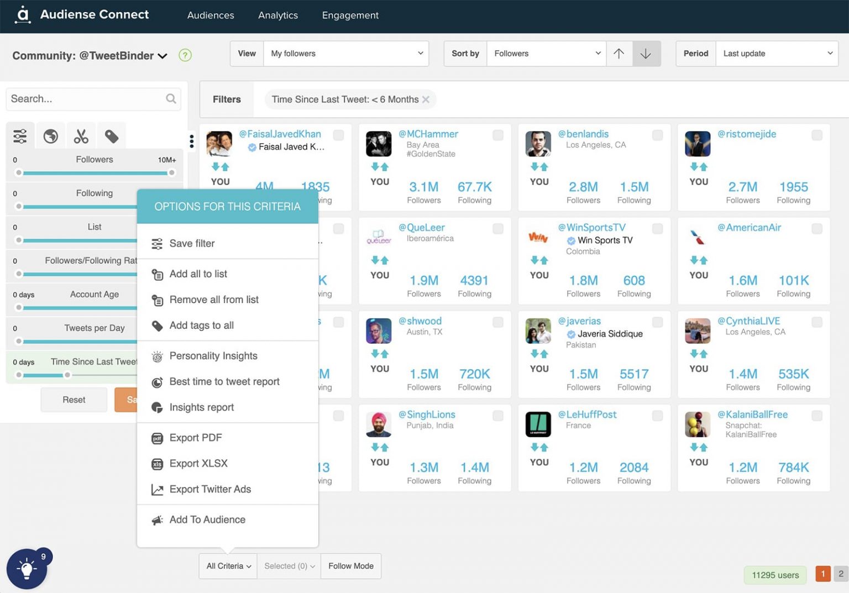
Task: Open the @KalaniBallFree profile link
Action: (x=752, y=414)
